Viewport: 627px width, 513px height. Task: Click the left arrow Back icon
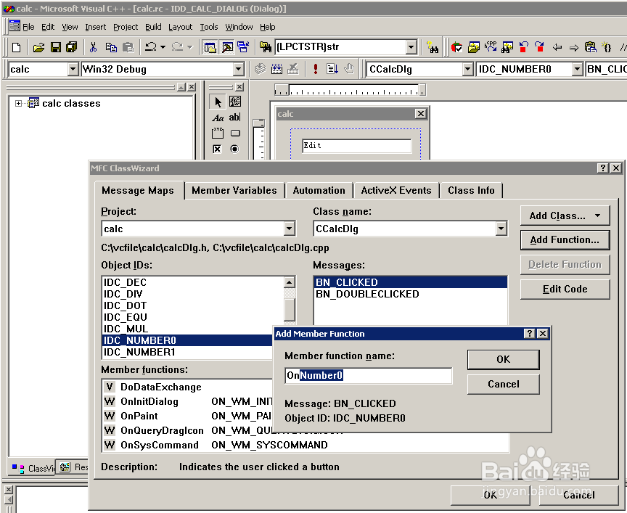click(x=557, y=48)
